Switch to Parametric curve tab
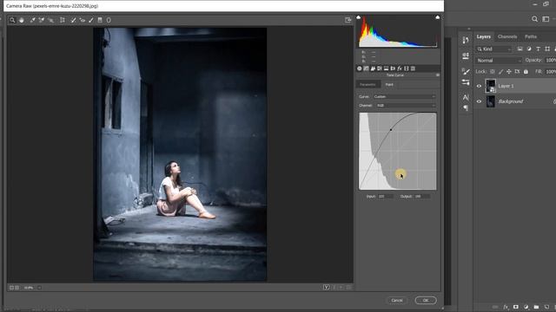 pyautogui.click(x=368, y=84)
